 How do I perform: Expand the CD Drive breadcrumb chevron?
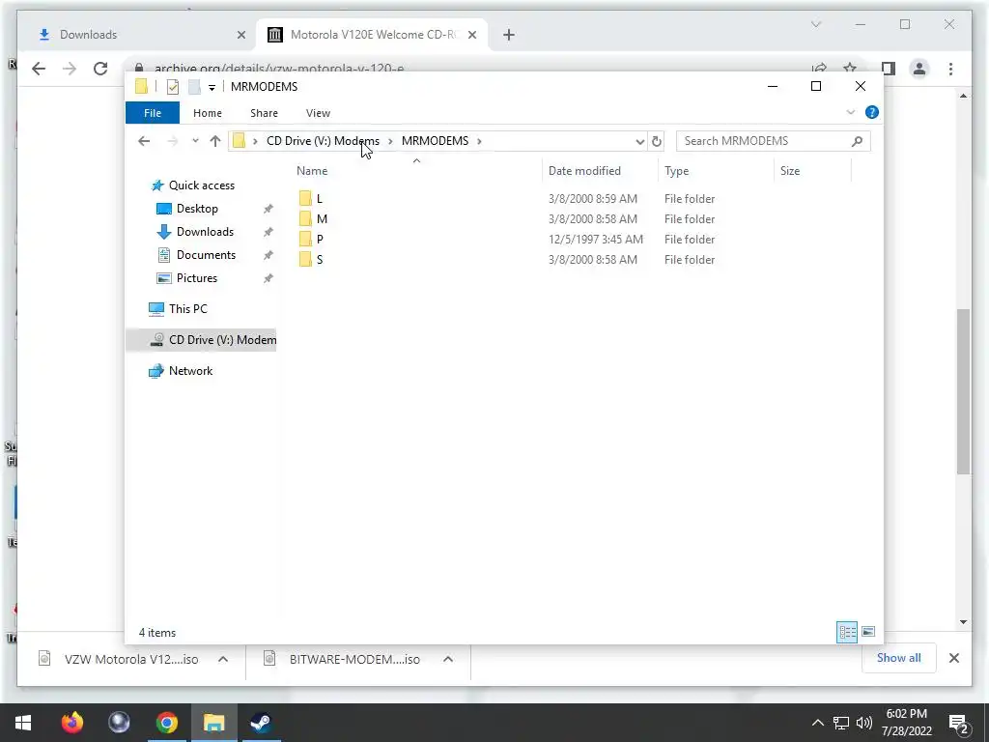[x=390, y=141]
